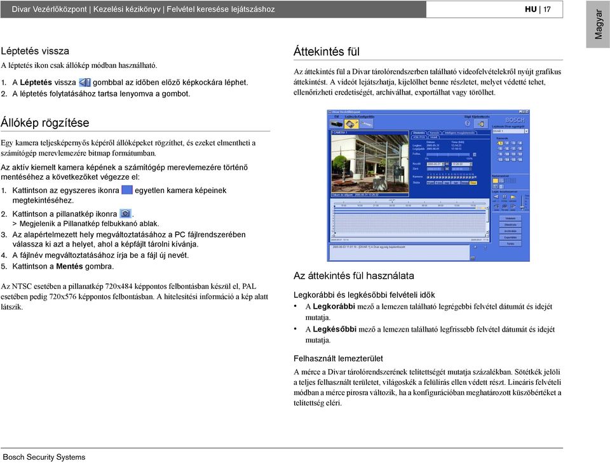The width and height of the screenshot is (610, 463).
Task: Click the Védelem button
Action: (x=510, y=218)
